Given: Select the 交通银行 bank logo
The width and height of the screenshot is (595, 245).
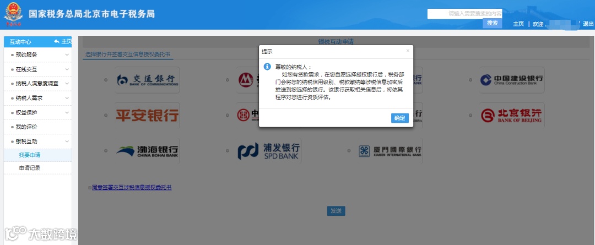Looking at the screenshot, I should 147,80.
